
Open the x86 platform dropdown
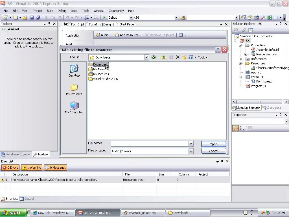tap(176, 18)
